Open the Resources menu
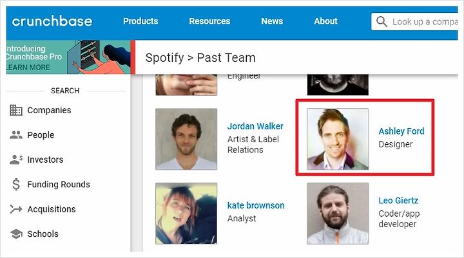 (209, 21)
